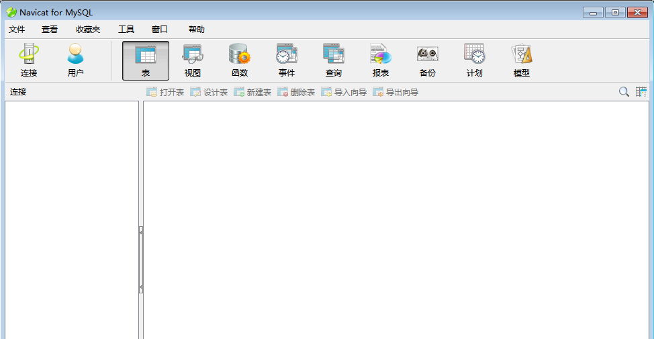Click the magnifier search icon
The height and width of the screenshot is (339, 654).
pos(624,92)
